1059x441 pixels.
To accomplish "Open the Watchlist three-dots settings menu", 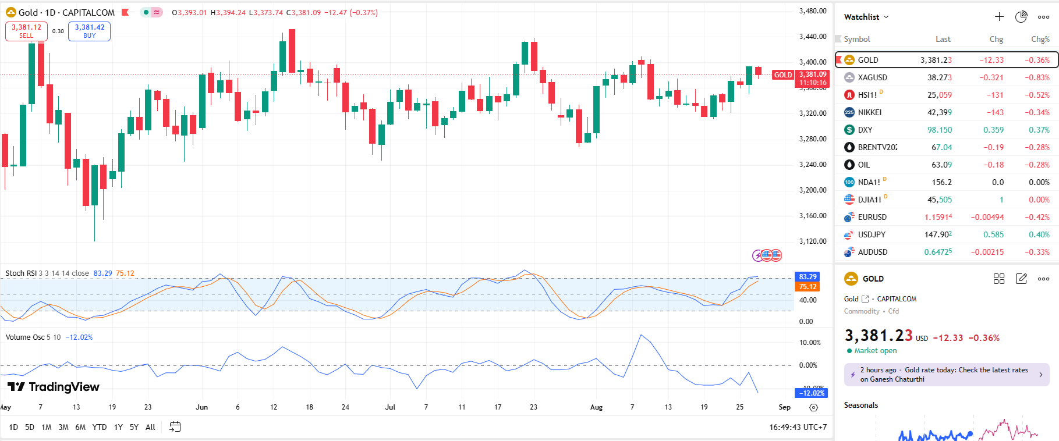I will click(1043, 17).
